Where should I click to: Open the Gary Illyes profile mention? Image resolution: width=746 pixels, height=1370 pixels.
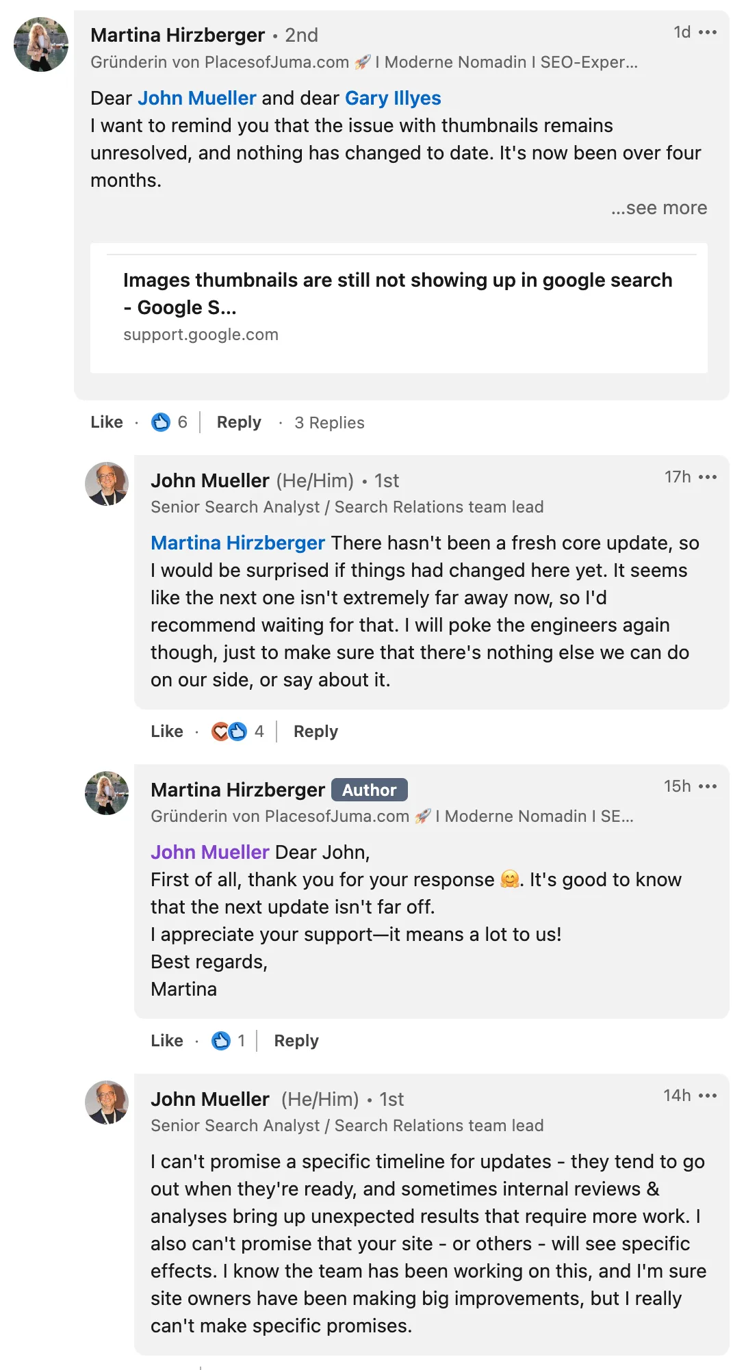pos(392,99)
